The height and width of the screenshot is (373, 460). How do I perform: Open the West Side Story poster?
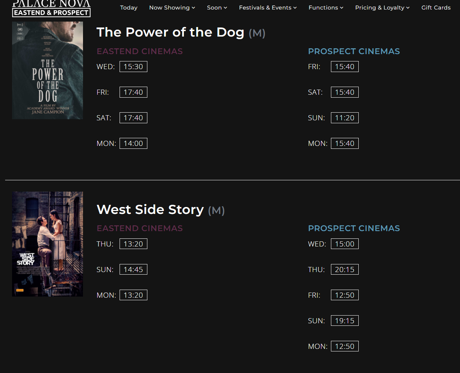(48, 244)
